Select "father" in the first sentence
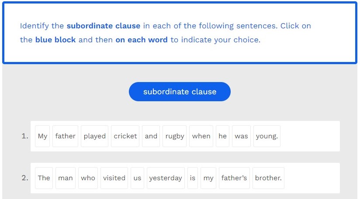This screenshot has height=199, width=360. [x=66, y=136]
